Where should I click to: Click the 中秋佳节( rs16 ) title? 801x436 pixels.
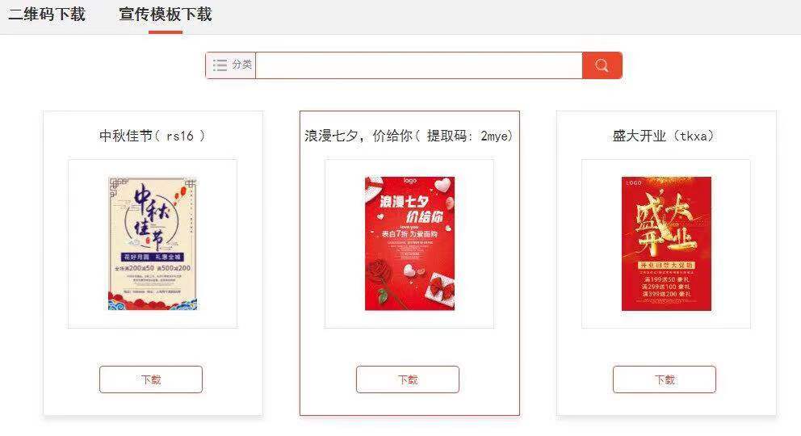pyautogui.click(x=153, y=136)
